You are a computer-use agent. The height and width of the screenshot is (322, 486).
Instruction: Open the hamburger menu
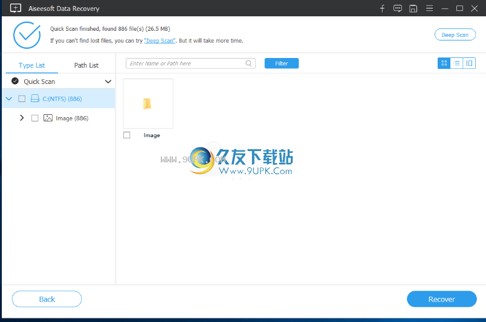pos(429,8)
